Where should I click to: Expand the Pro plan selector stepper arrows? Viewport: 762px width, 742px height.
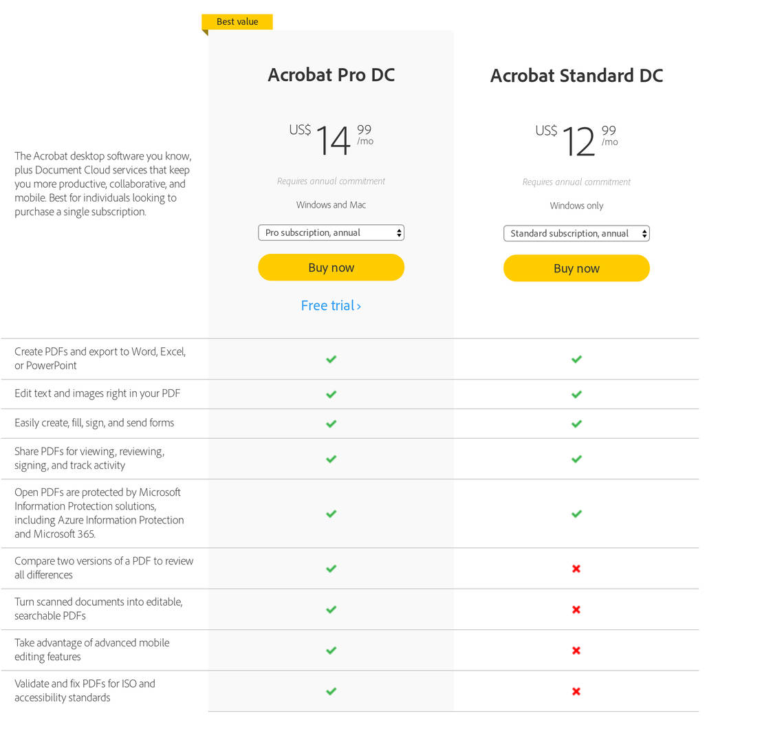coord(399,232)
